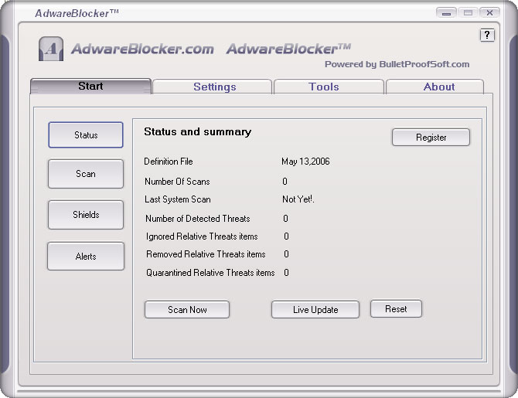The height and width of the screenshot is (398, 518).
Task: Open the Settings tab
Action: [212, 87]
